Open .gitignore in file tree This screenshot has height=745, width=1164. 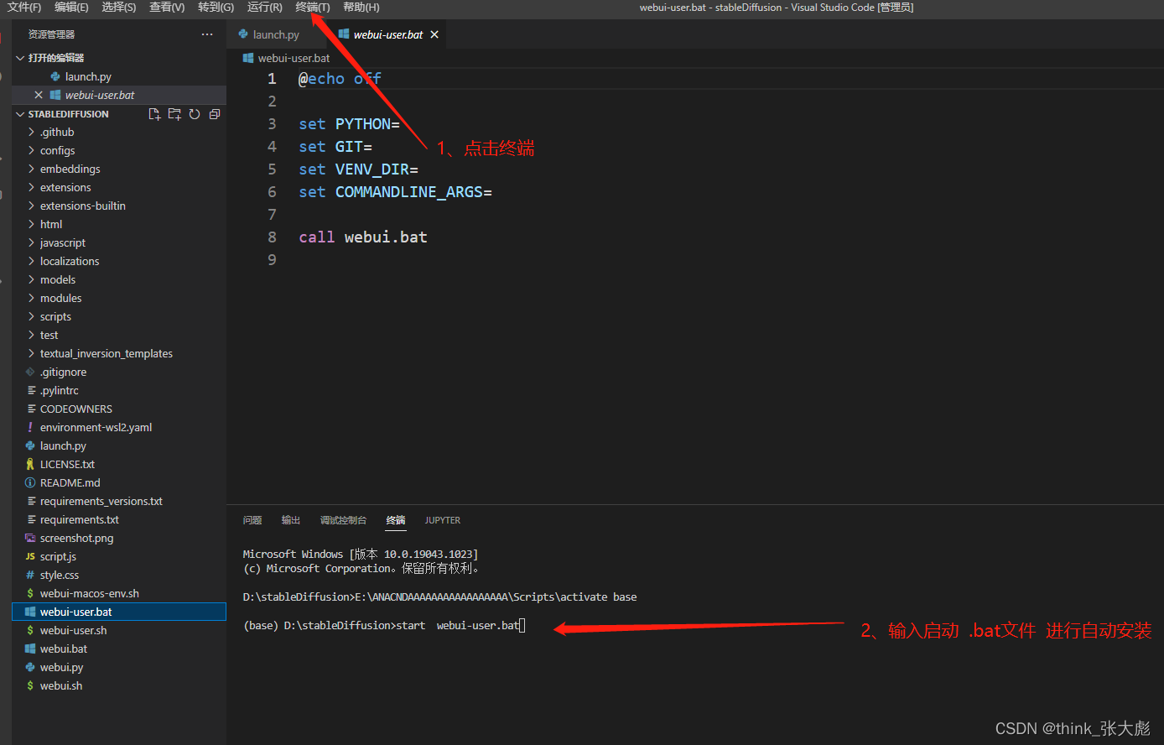click(x=119, y=372)
